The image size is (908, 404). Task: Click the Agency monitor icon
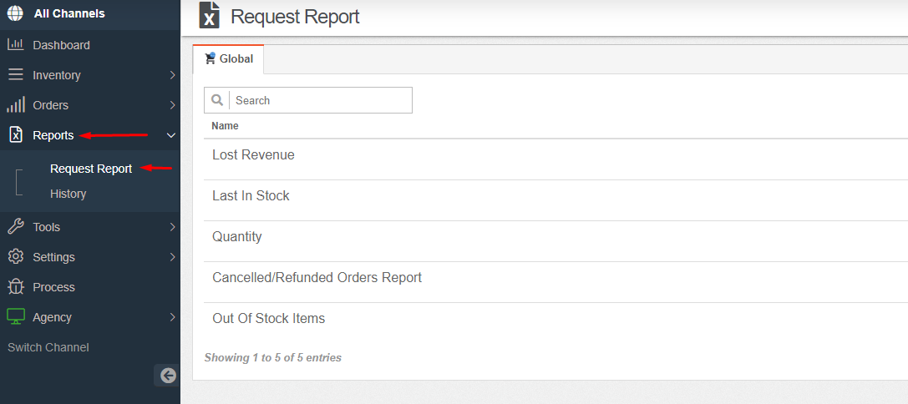(16, 316)
